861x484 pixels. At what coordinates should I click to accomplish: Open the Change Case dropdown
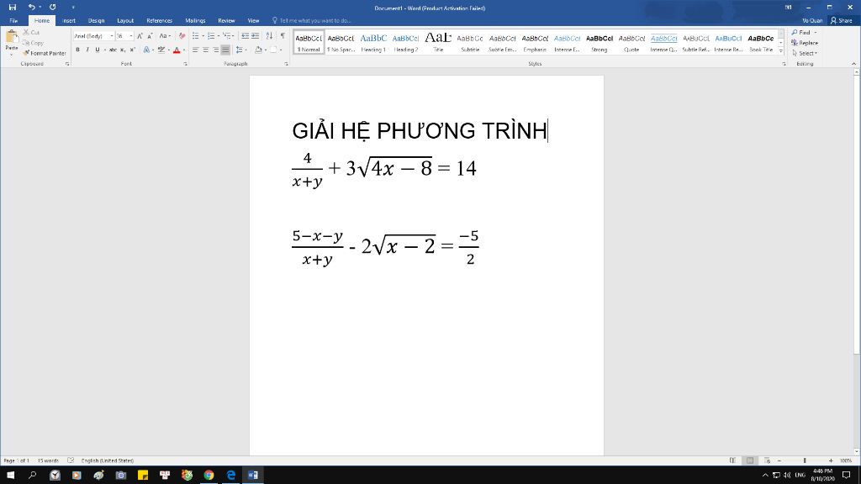point(165,35)
